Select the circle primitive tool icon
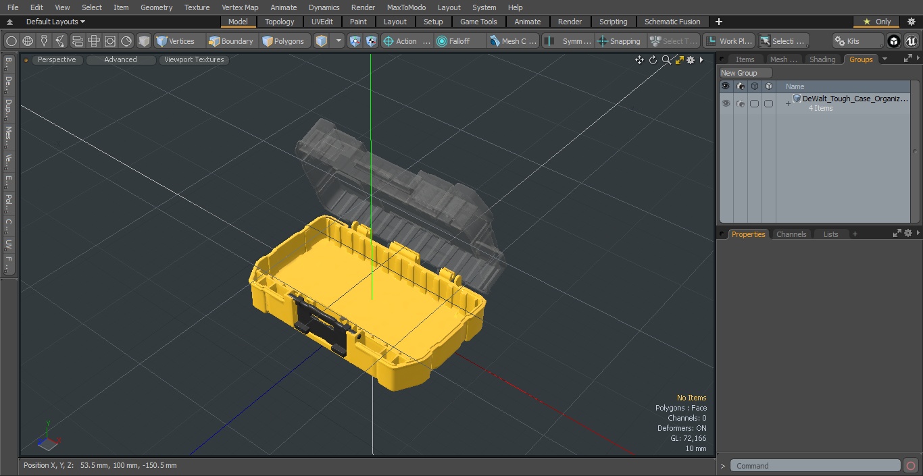 click(11, 41)
